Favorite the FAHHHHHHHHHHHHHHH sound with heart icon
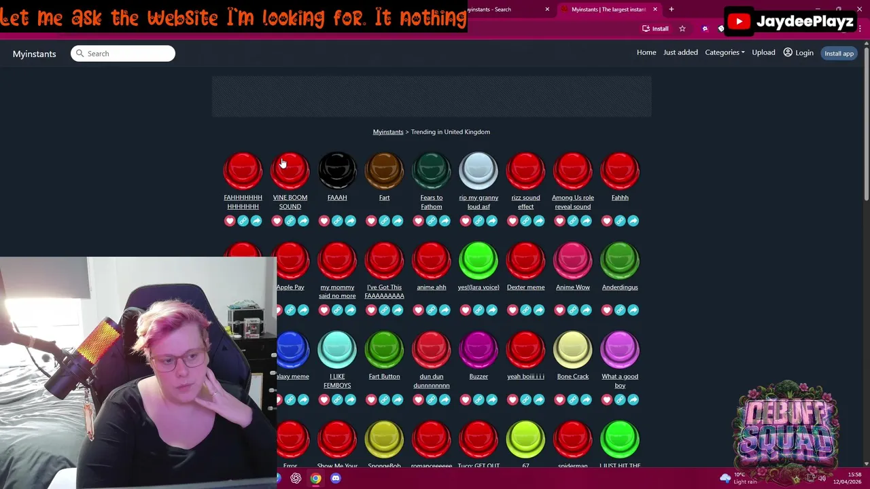Viewport: 870px width, 489px height. point(230,221)
